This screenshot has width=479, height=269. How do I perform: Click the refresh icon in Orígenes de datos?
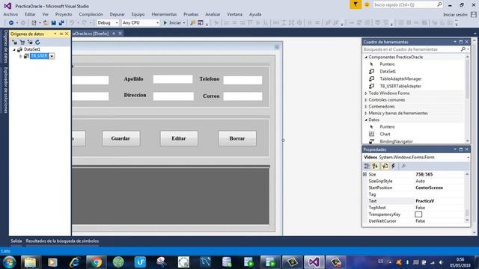pos(37,42)
